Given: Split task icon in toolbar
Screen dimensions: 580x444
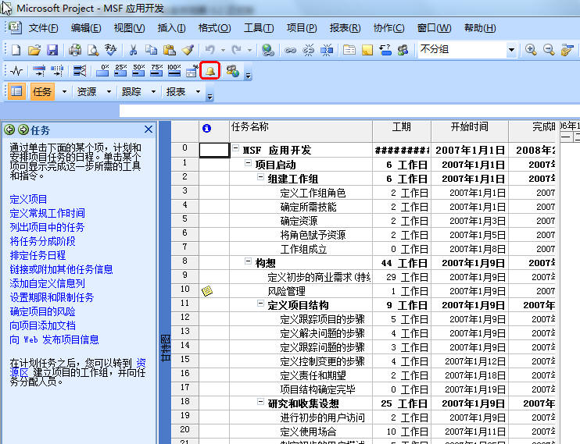Looking at the screenshot, I should 327,50.
